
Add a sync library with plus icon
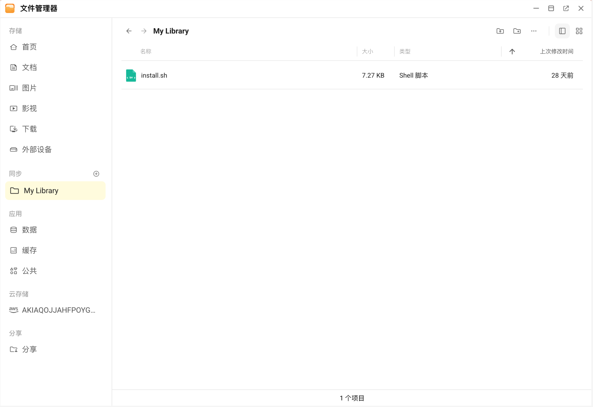96,174
